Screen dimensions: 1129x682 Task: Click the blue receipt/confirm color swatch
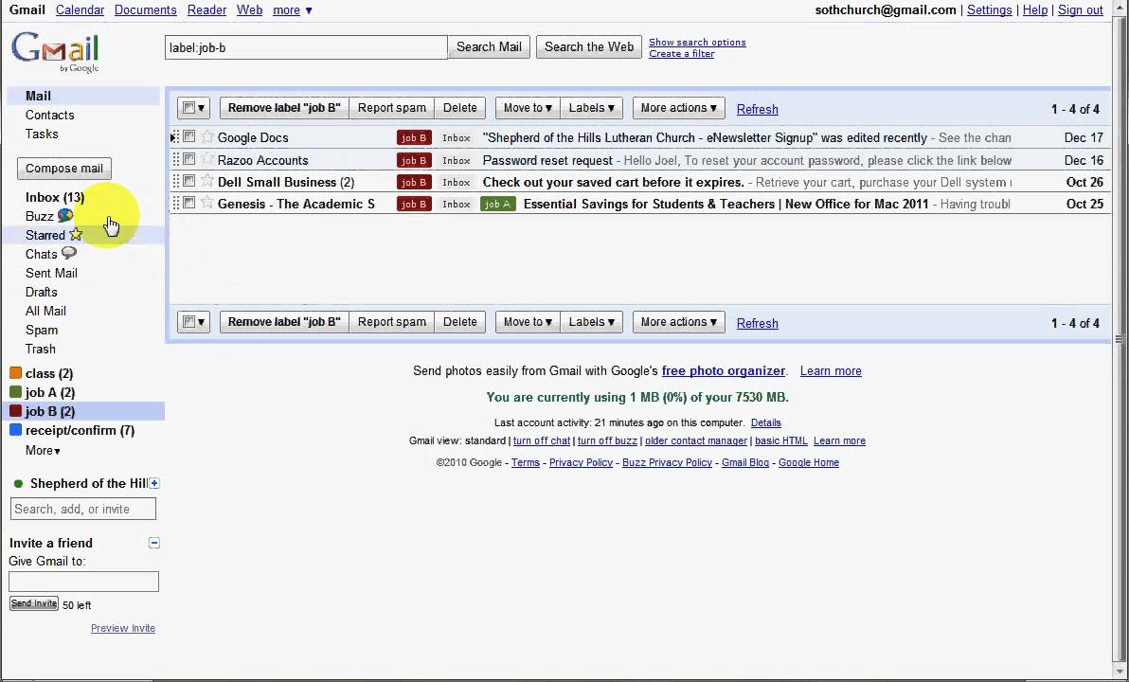15,429
